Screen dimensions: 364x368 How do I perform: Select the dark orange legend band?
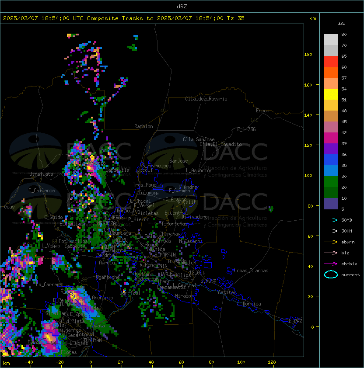[x=331, y=72]
